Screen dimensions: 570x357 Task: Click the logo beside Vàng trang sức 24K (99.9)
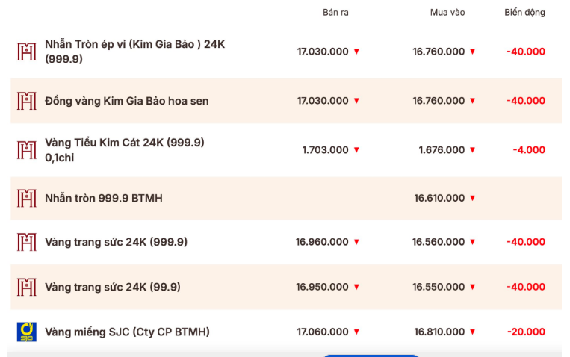click(27, 287)
